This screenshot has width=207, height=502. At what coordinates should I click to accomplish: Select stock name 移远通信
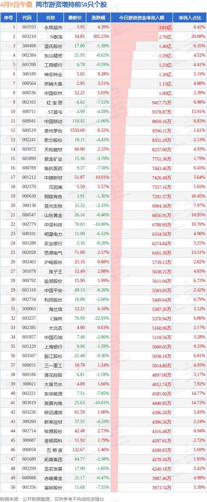click(x=53, y=412)
